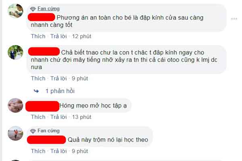Open the wedding-photo avatar of second commenter
The image size is (242, 161).
click(x=15, y=52)
